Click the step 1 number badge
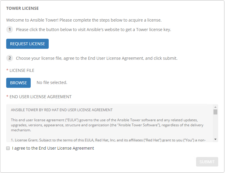The image size is (225, 173). (10, 30)
